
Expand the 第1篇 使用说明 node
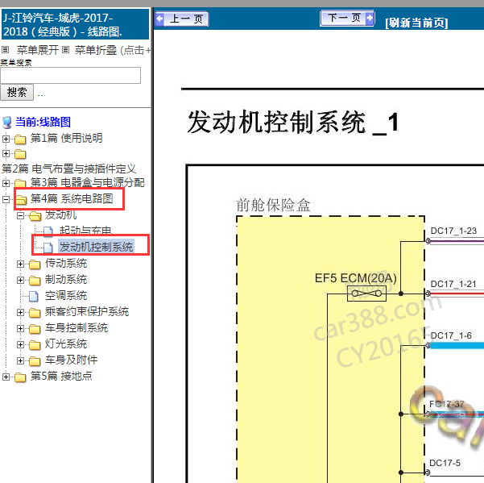coord(6,139)
